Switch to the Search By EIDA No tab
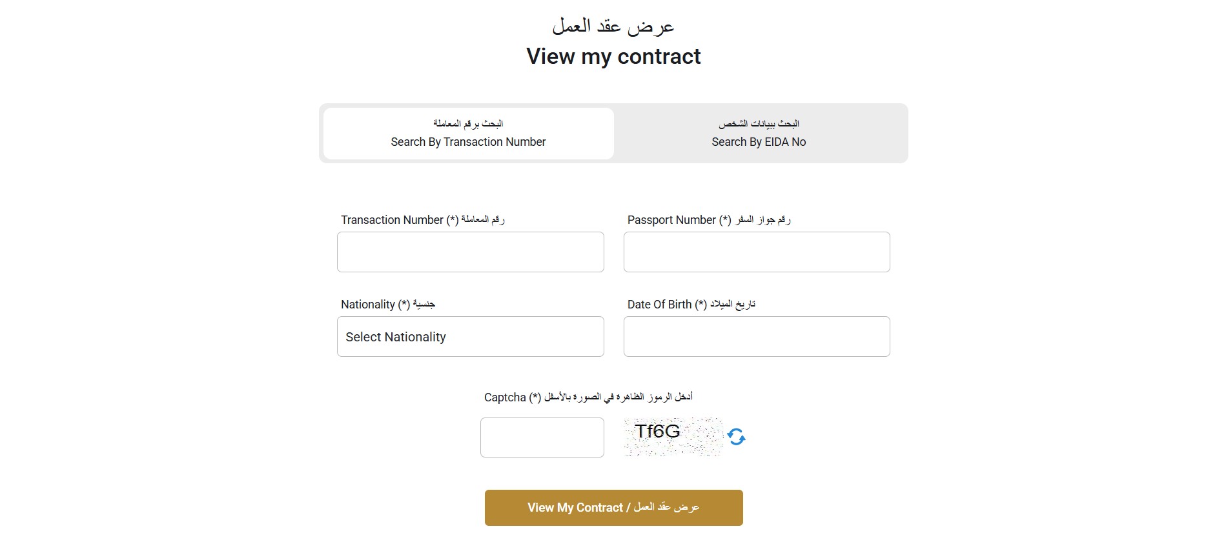 click(759, 134)
